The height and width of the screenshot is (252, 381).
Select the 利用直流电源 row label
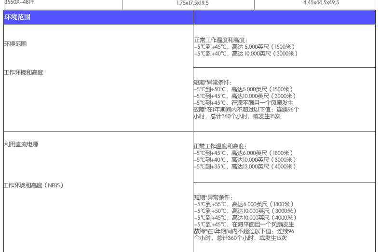point(21,144)
